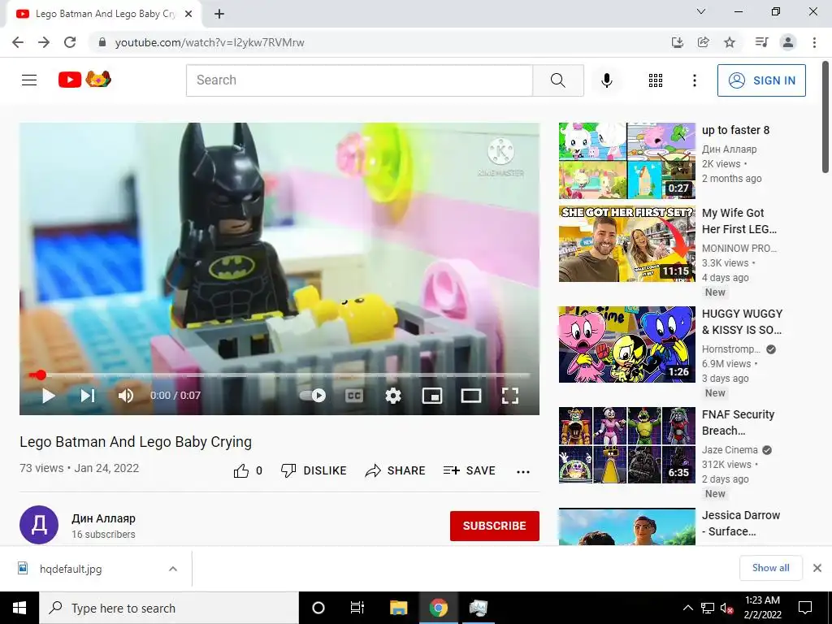This screenshot has width=832, height=624.
Task: Go forward in Chrome
Action: click(x=44, y=42)
